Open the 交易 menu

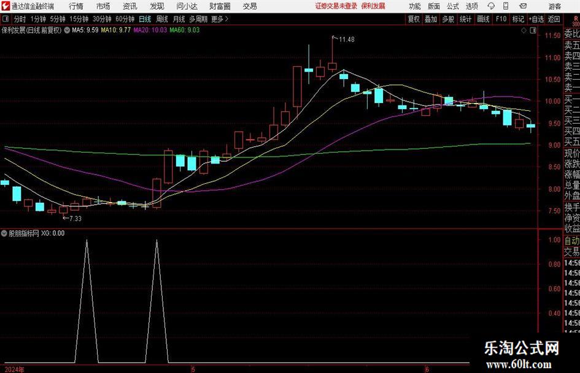click(x=250, y=6)
